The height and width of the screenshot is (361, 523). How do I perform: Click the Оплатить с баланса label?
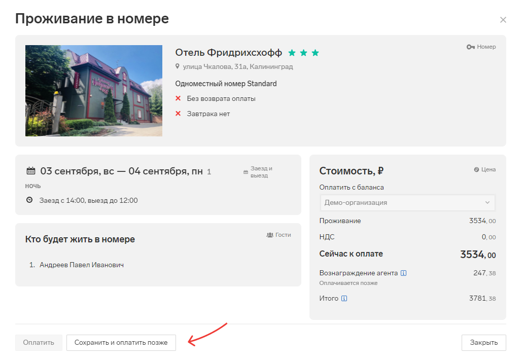click(x=352, y=187)
